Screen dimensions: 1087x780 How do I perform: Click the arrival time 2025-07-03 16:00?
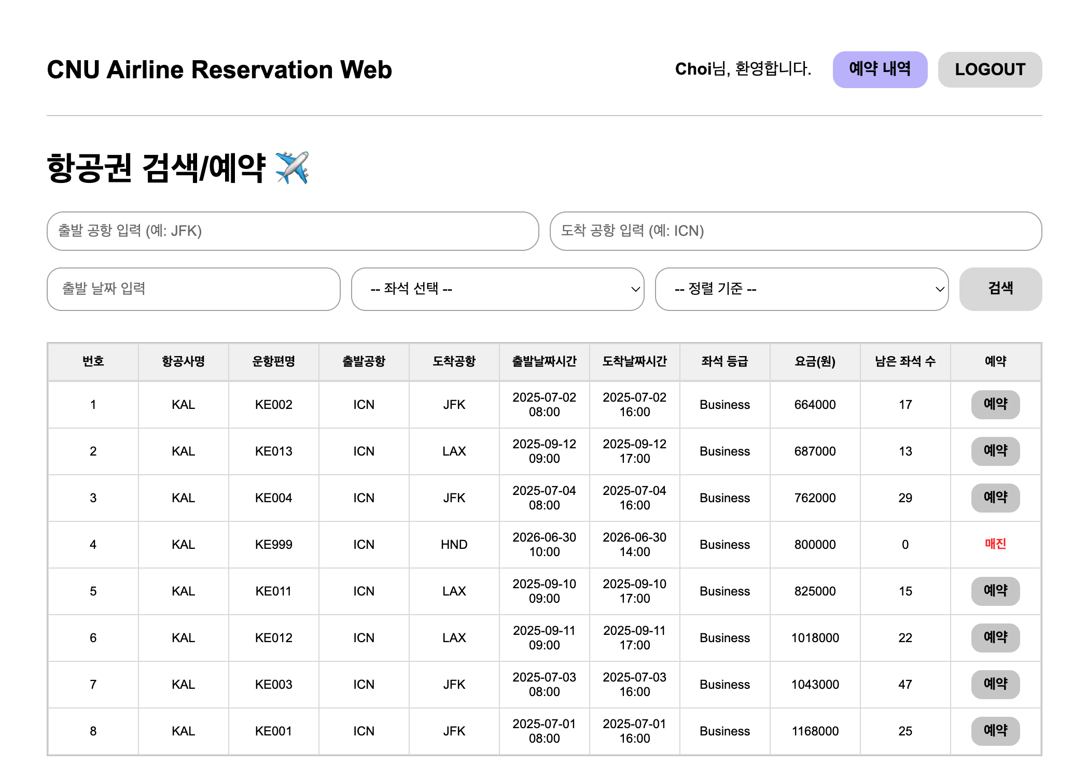(635, 685)
